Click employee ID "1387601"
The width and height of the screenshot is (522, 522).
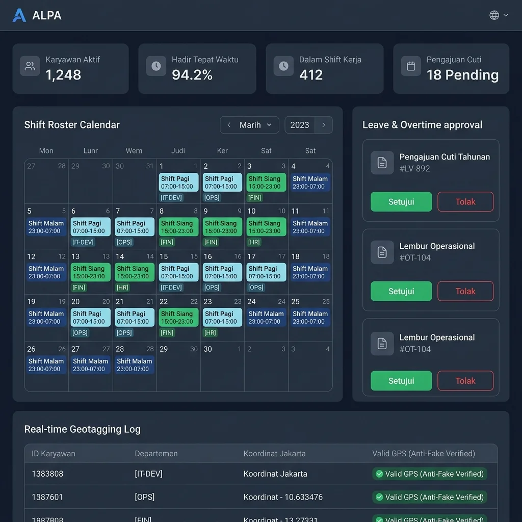click(x=47, y=497)
